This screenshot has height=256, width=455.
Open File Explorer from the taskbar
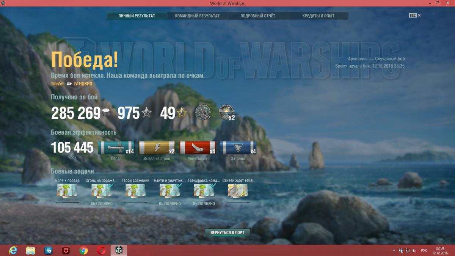point(31,250)
